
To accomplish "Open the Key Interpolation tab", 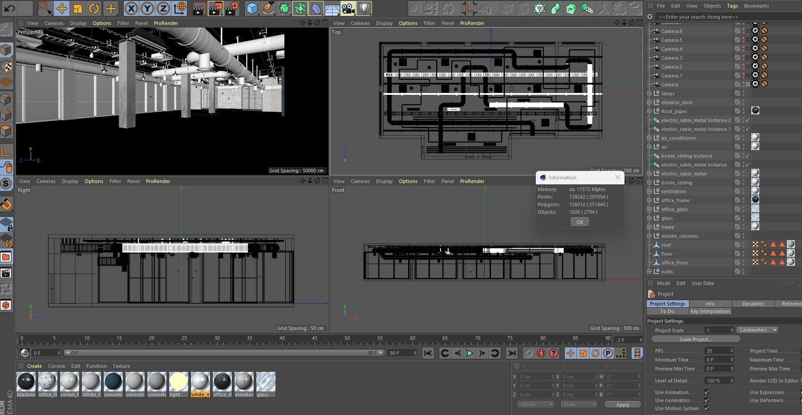I will [710, 311].
